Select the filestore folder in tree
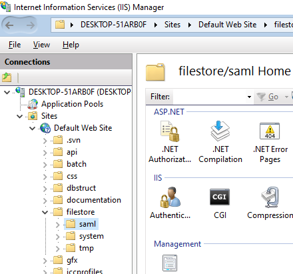Viewport: 293px width, 274px height. tap(81, 212)
